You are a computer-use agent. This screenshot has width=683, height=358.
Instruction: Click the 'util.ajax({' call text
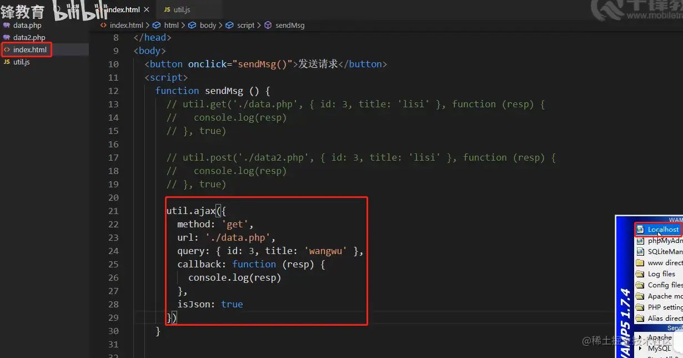point(196,211)
